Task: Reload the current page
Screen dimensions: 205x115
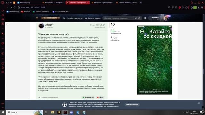Action: point(14,7)
